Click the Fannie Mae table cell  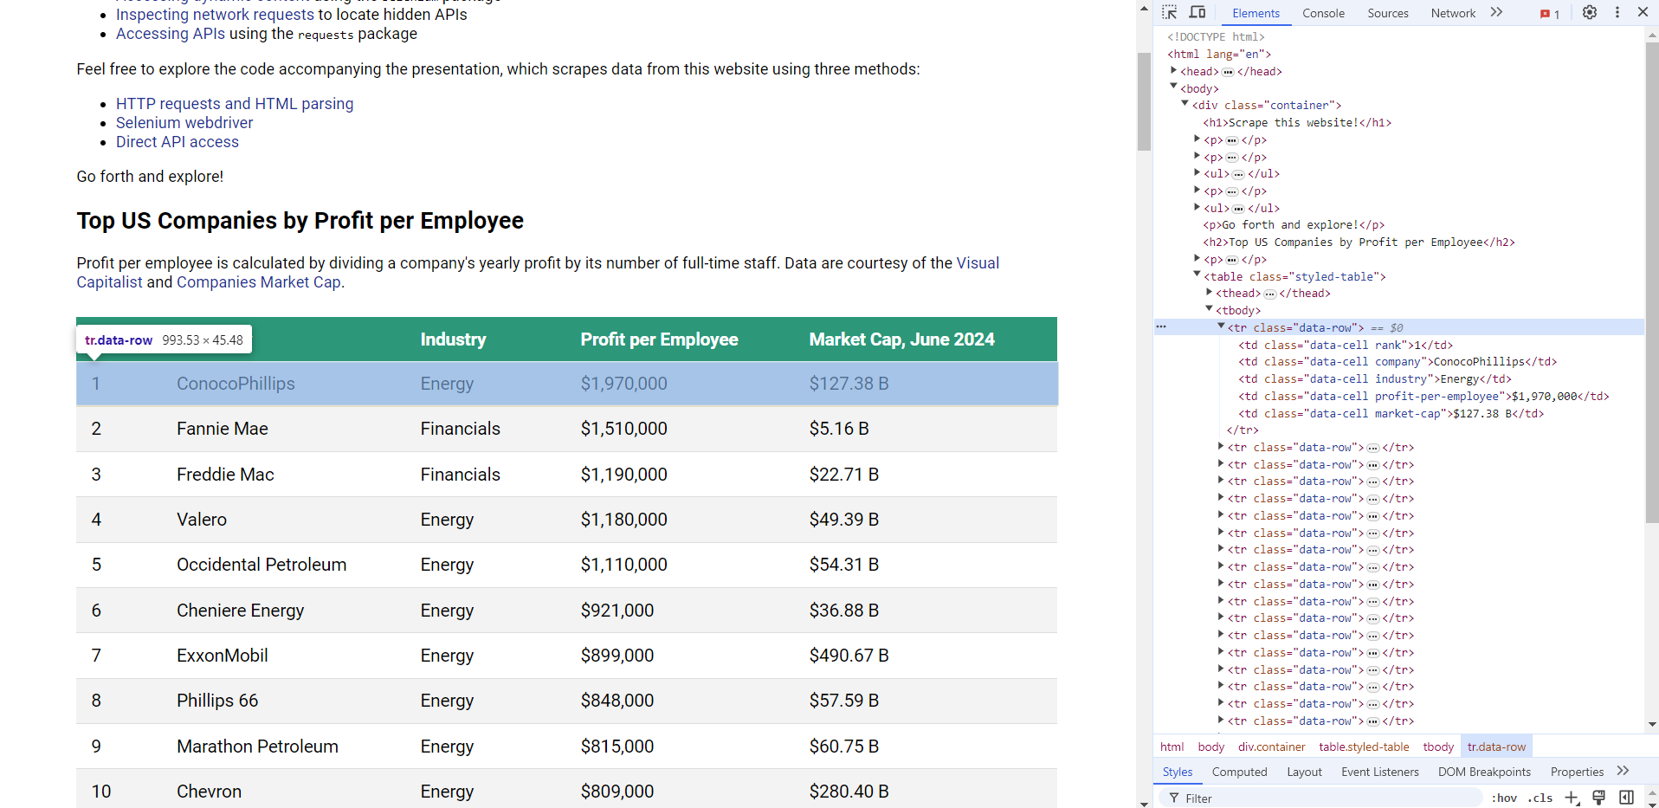tap(223, 429)
